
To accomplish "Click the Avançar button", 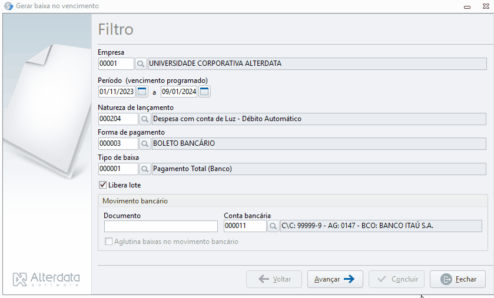I will (335, 279).
